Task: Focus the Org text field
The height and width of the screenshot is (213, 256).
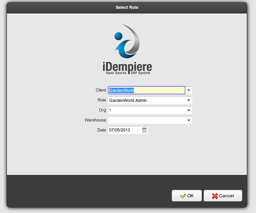Action: coord(146,110)
